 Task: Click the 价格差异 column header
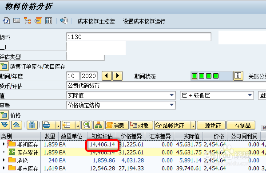[131, 136]
